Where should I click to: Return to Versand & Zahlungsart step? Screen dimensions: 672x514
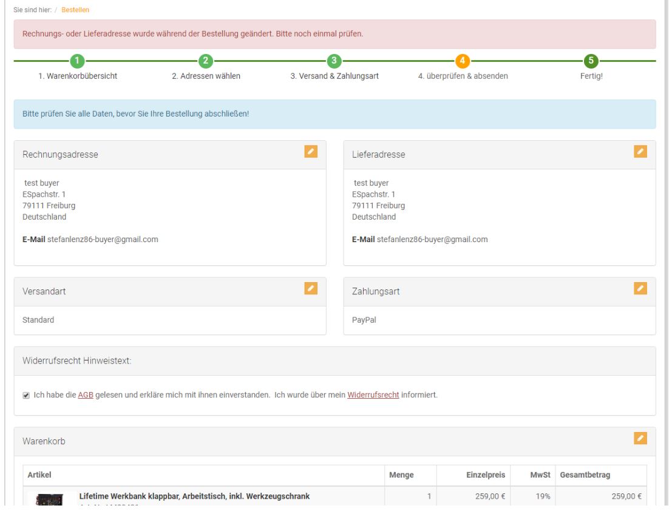[334, 76]
